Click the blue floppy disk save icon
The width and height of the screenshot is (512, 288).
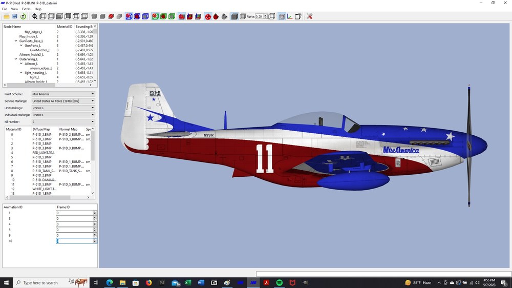(x=15, y=16)
